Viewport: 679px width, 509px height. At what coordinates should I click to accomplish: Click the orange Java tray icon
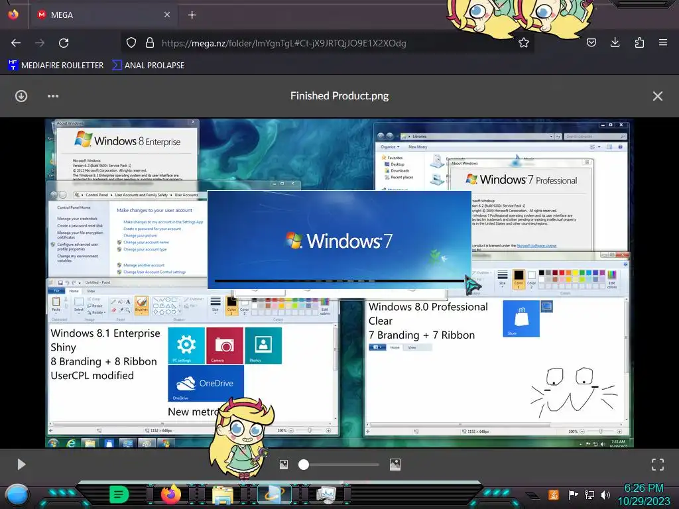pyautogui.click(x=554, y=494)
